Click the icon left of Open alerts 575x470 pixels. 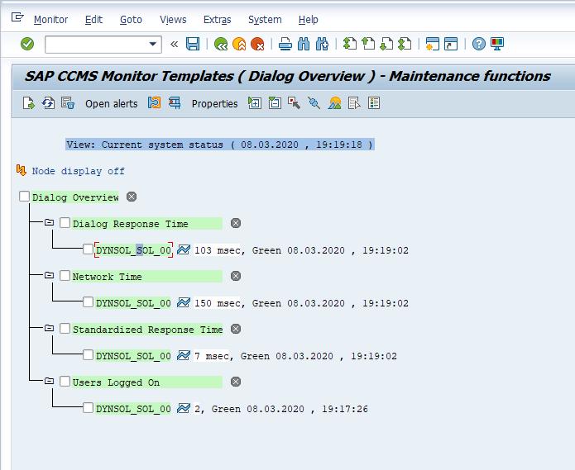pos(68,103)
